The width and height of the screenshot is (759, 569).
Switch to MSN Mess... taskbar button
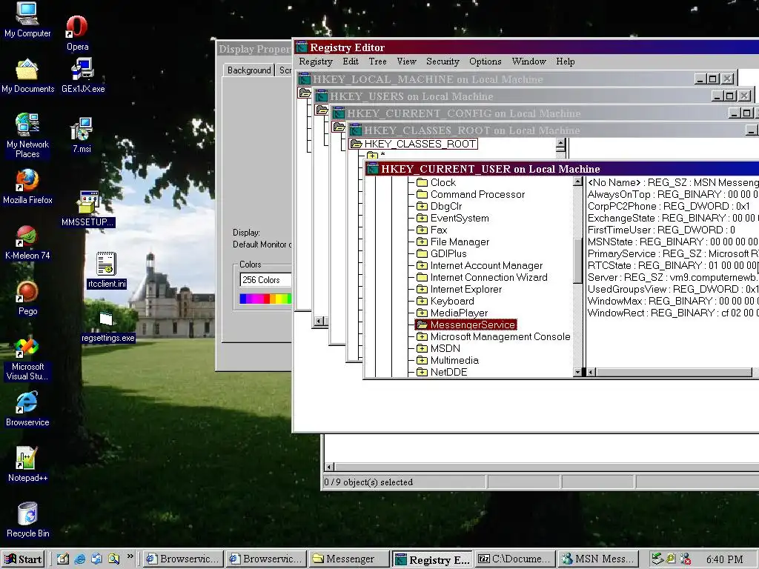(598, 559)
